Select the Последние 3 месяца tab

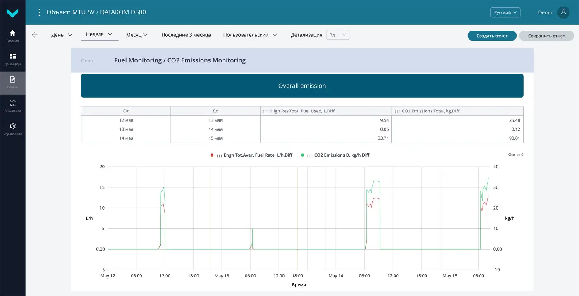pos(186,35)
